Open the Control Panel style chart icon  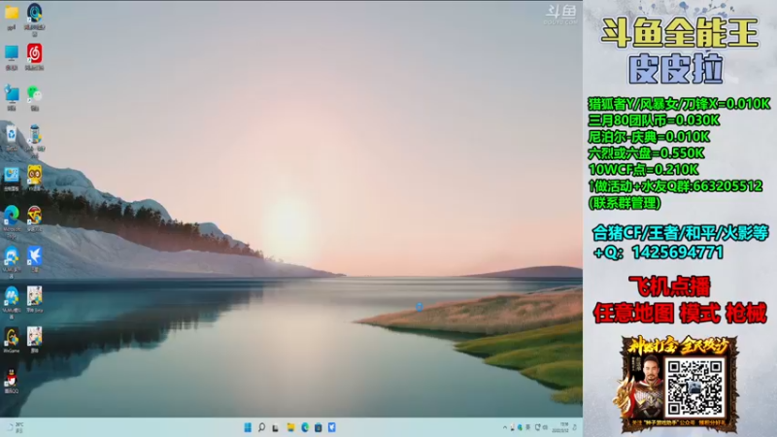(12, 175)
